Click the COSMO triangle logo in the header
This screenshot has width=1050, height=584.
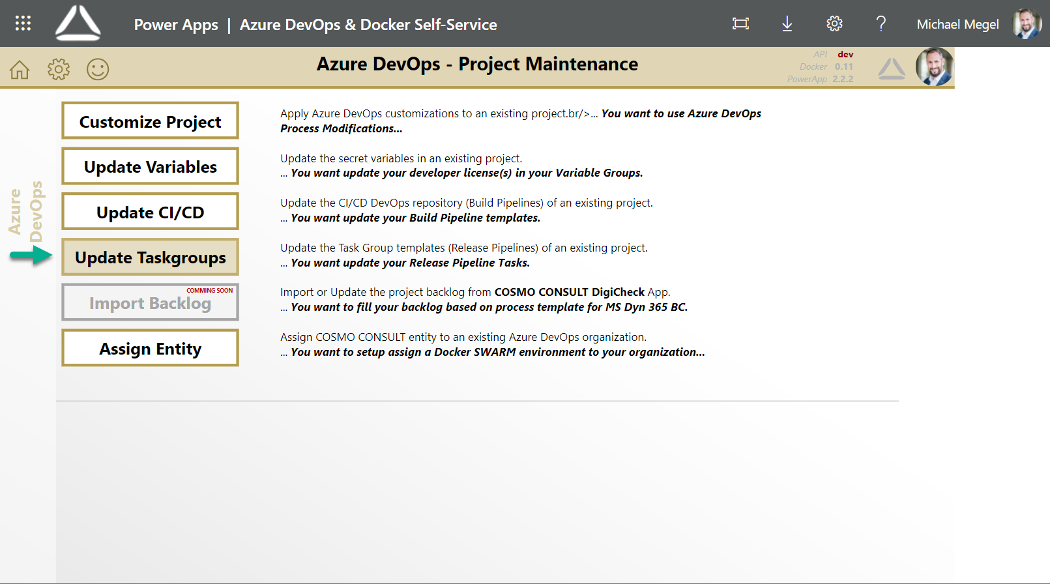point(78,23)
